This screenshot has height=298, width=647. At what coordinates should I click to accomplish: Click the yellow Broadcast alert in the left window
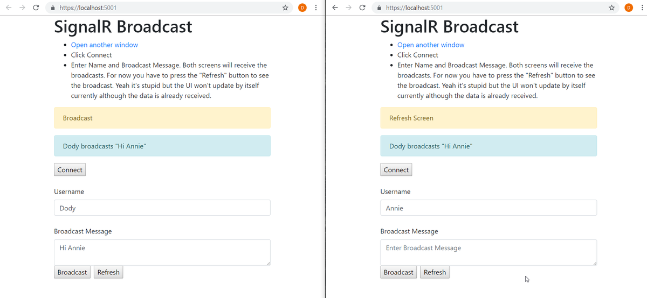(162, 118)
